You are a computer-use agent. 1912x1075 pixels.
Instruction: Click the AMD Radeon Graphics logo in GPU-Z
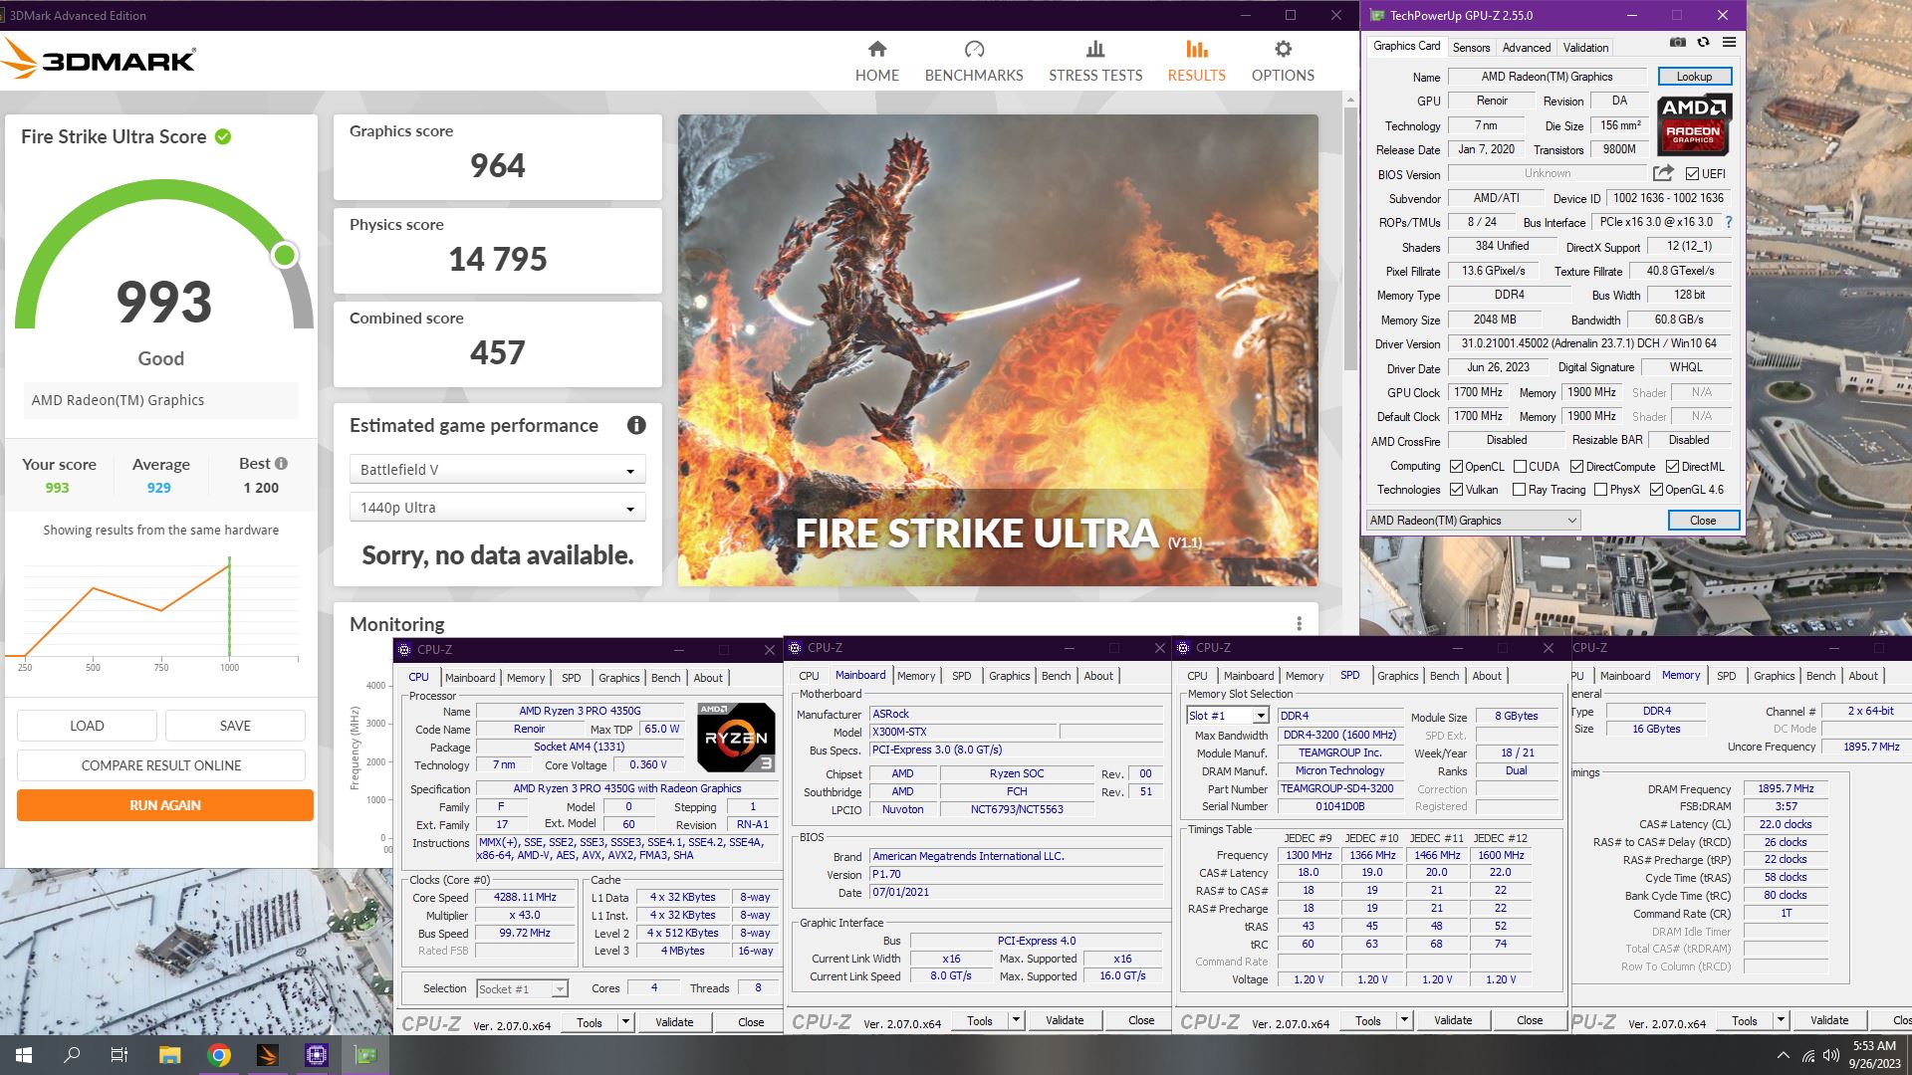click(1694, 123)
